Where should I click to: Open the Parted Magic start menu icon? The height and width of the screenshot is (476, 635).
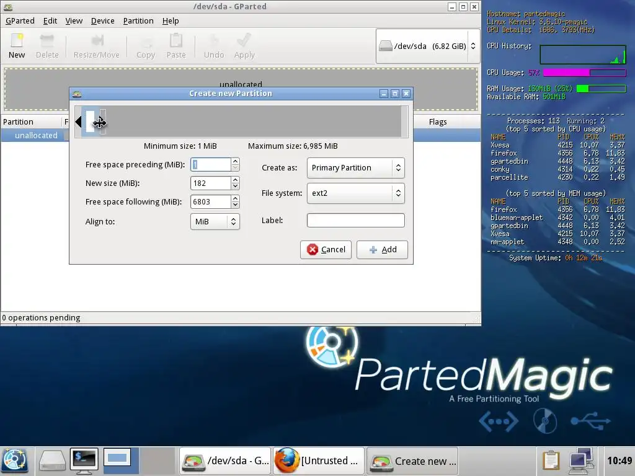(x=15, y=461)
